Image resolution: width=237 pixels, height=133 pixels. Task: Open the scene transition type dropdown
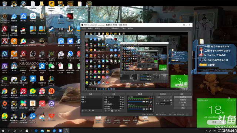click(x=164, y=97)
